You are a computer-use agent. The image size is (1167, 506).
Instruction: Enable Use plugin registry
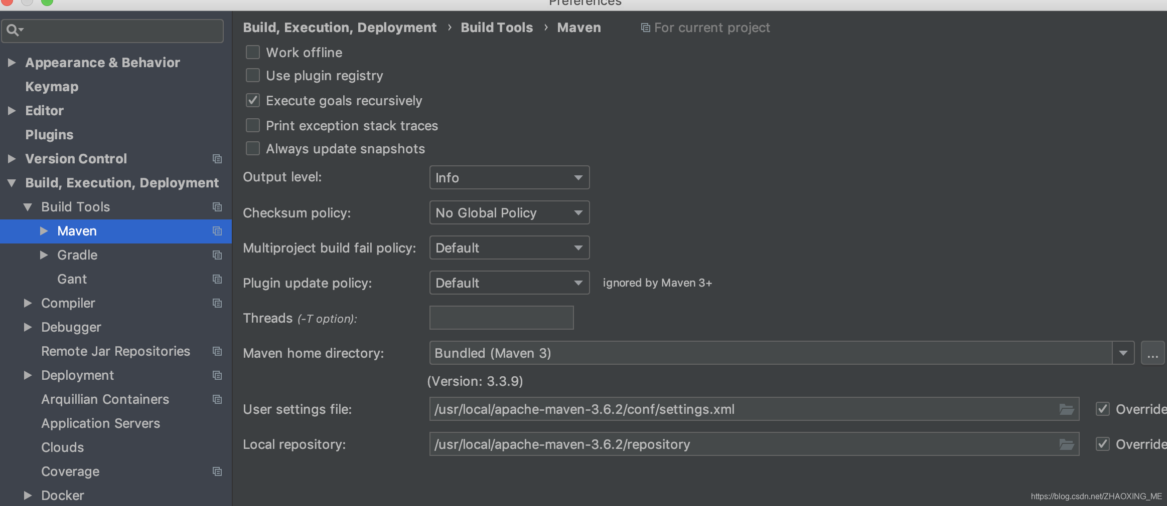point(253,75)
